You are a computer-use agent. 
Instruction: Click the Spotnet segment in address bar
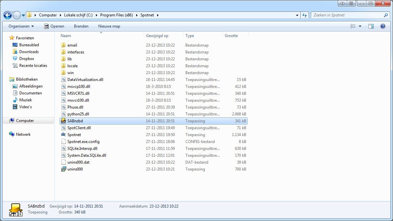coord(147,15)
